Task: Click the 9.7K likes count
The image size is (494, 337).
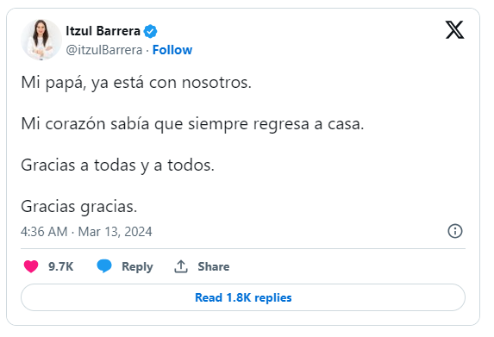Action: (x=61, y=267)
